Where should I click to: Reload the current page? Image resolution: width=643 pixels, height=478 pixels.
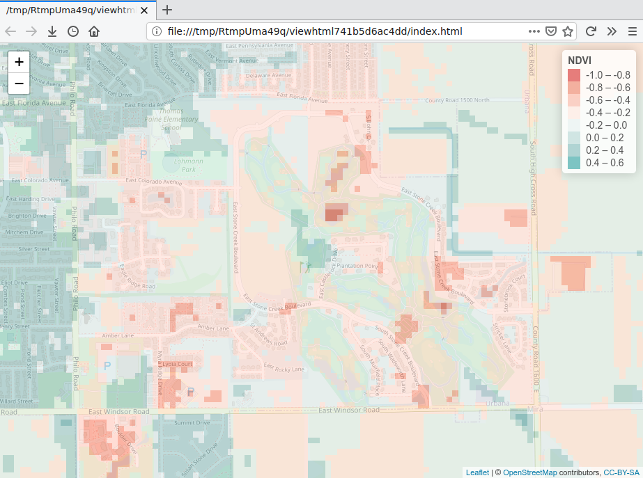pyautogui.click(x=591, y=31)
